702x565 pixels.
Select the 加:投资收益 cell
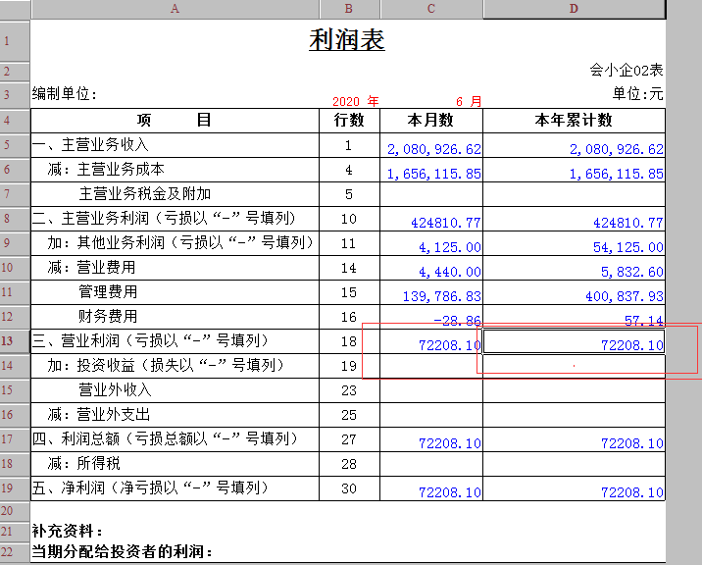click(175, 366)
